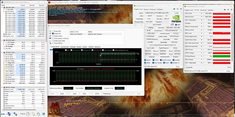Screen dimensions: 235x117
Task: Click the HWiNFO network computers icon
Action: [x=15, y=114]
